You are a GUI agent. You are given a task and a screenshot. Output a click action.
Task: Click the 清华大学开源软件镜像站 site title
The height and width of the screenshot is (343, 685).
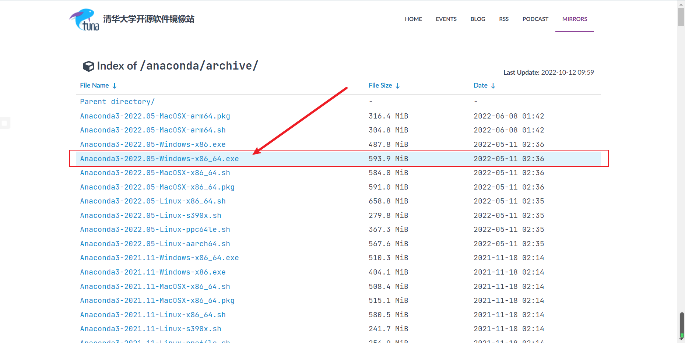click(x=149, y=19)
